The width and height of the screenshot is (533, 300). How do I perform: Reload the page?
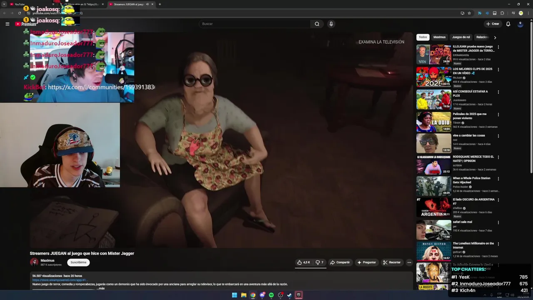[19, 13]
